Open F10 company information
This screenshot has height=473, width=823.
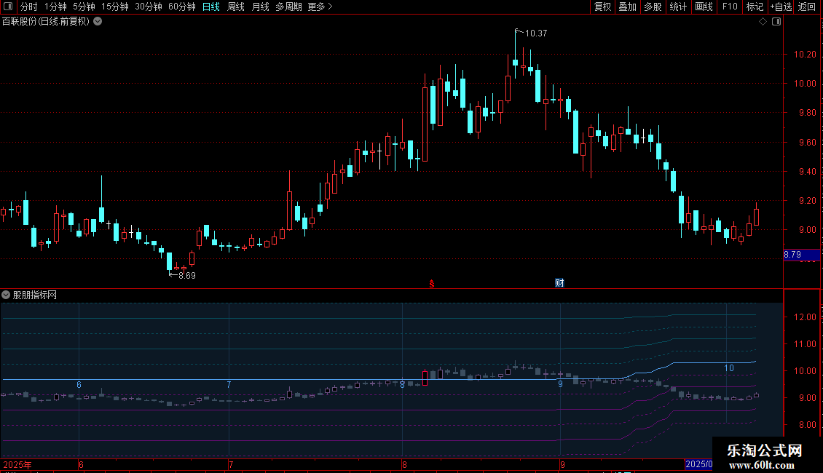[x=730, y=7]
